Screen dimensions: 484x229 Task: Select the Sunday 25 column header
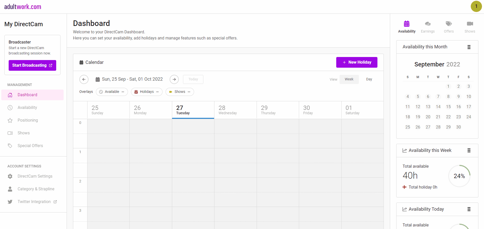(108, 110)
